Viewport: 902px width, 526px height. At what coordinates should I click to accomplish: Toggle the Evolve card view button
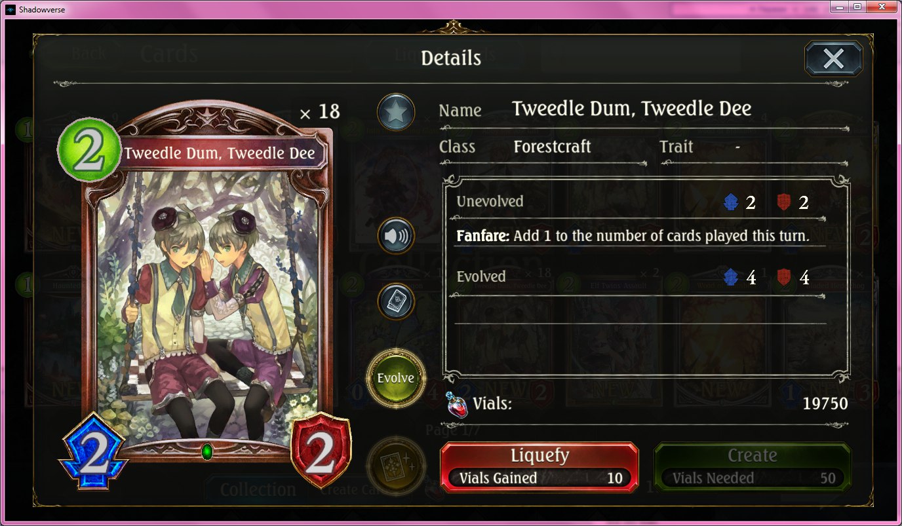(396, 377)
